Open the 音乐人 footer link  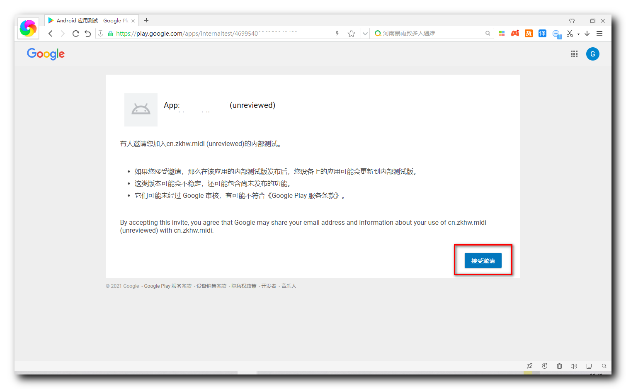click(289, 286)
